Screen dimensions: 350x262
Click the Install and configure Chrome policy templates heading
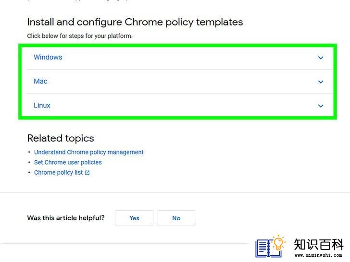(x=135, y=22)
